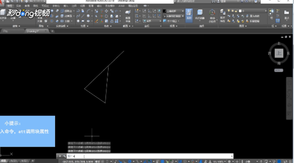The height and width of the screenshot is (163, 294).
Task: Toggle polar tracking in status bar
Action: (x=130, y=161)
